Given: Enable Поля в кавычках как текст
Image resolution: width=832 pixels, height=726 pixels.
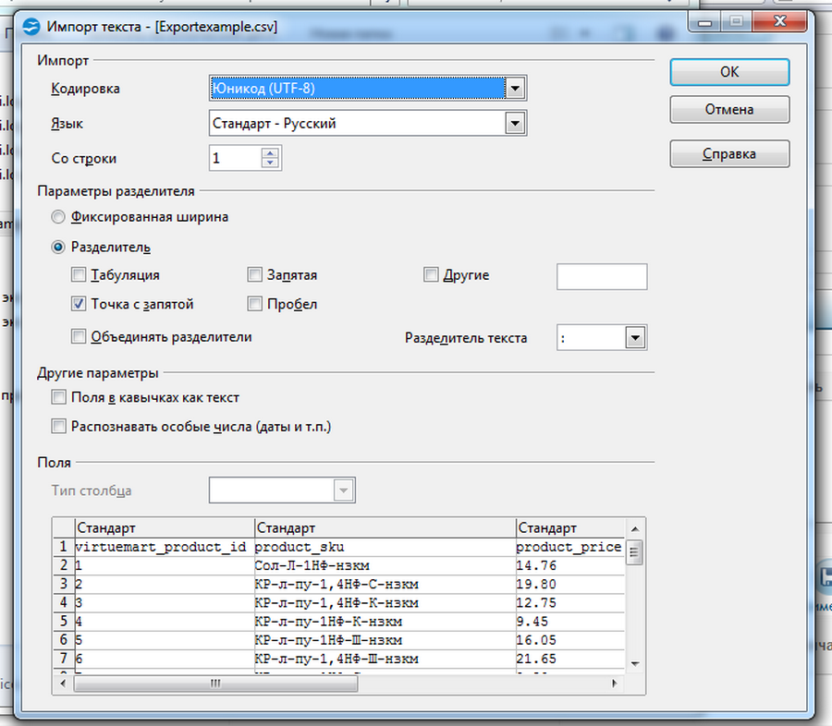Looking at the screenshot, I should pos(59,397).
